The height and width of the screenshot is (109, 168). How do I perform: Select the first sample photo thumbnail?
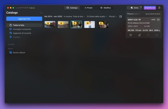pyautogui.click(x=50, y=24)
